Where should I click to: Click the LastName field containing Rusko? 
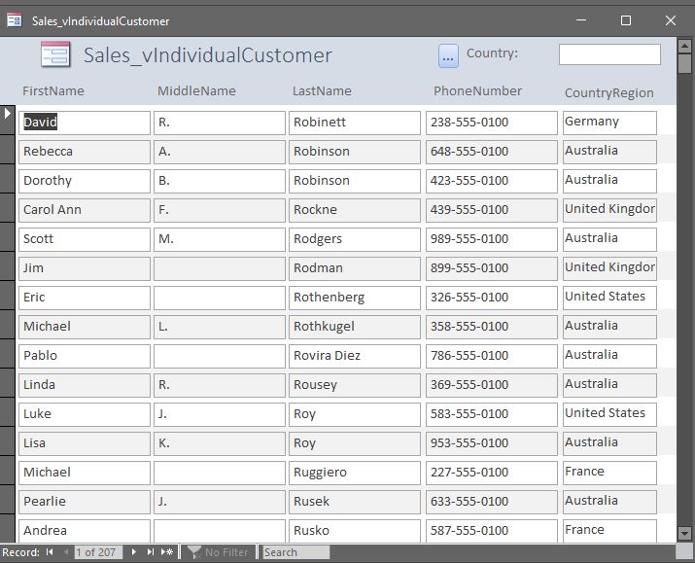coord(355,531)
